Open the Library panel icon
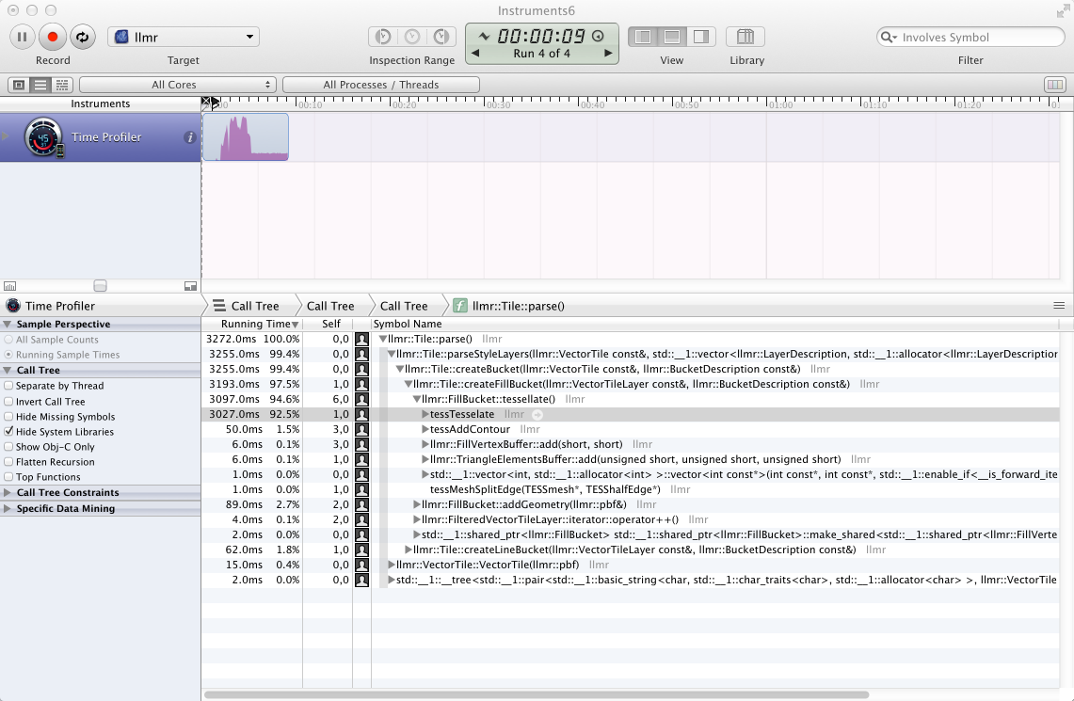Image resolution: width=1074 pixels, height=701 pixels. click(x=745, y=37)
